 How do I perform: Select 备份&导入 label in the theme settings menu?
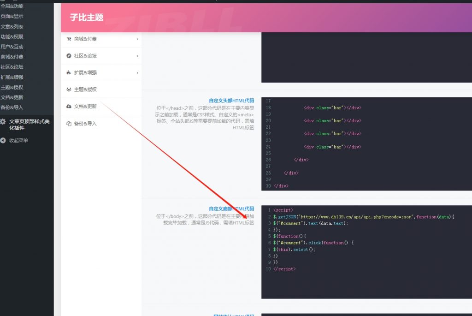[x=85, y=124]
